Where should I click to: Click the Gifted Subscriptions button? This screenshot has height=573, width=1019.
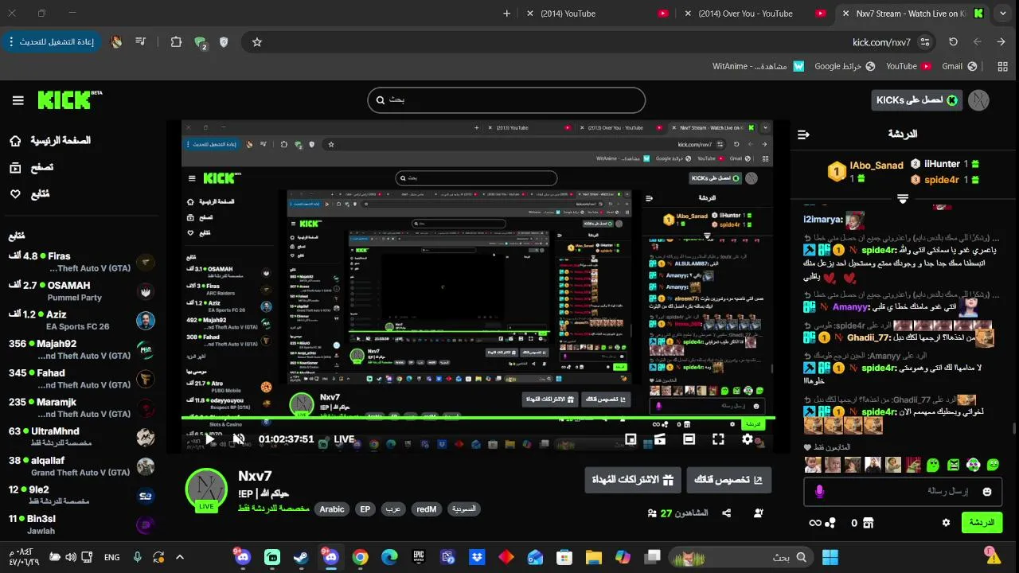(x=633, y=481)
